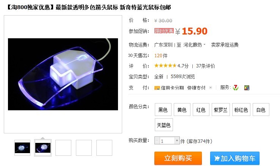Click the 7-day return service icon
The width and height of the screenshot is (280, 166).
(x=236, y=88)
